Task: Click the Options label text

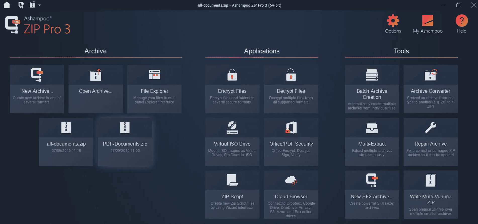Action: 393,31
